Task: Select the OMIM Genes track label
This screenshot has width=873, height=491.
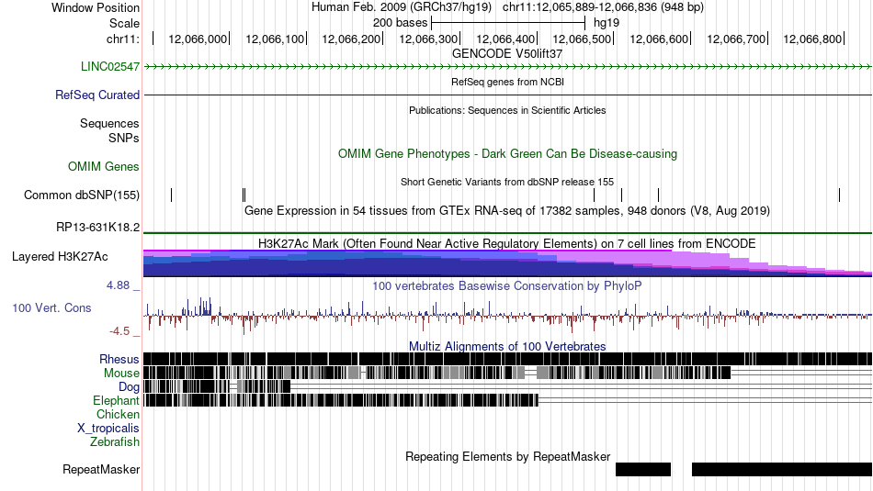Action: pos(104,167)
